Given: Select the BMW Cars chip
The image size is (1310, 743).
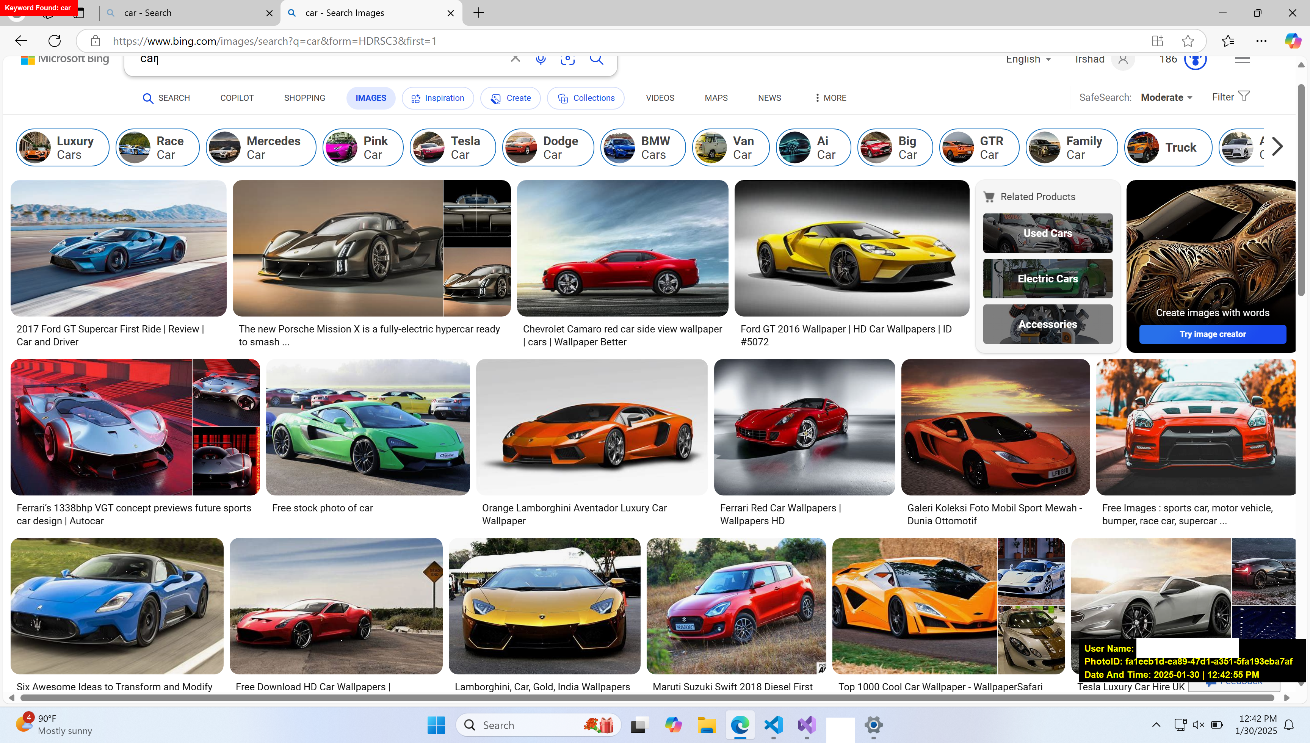Looking at the screenshot, I should click(x=643, y=147).
